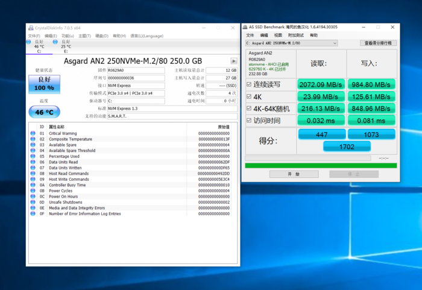Screen dimensions: 422x290
Task: Click the 停止 stop button
Action: 354,174
